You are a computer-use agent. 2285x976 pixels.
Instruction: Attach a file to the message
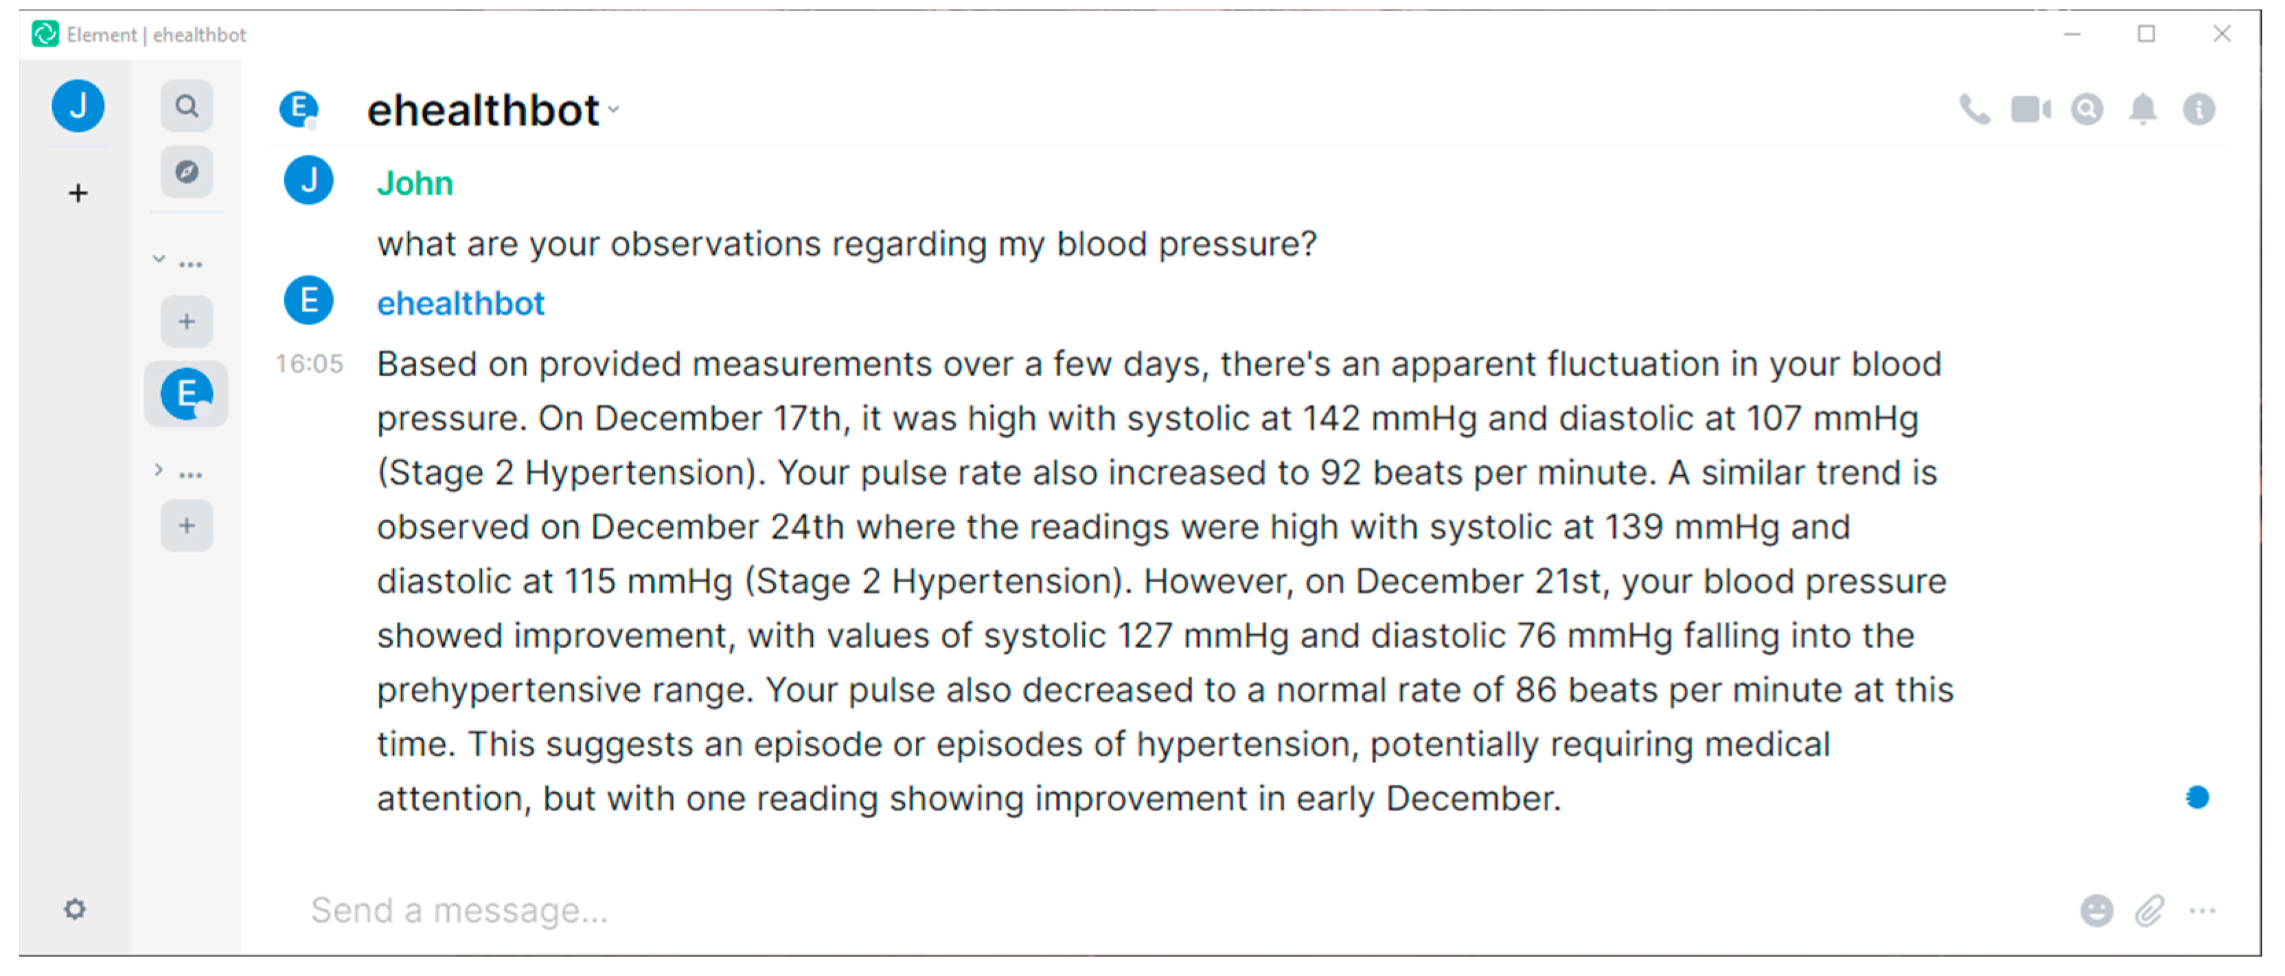(2149, 910)
